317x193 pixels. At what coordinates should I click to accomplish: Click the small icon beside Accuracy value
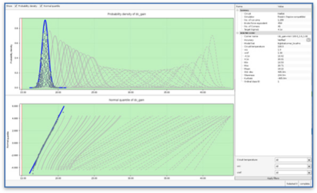(x=308, y=40)
